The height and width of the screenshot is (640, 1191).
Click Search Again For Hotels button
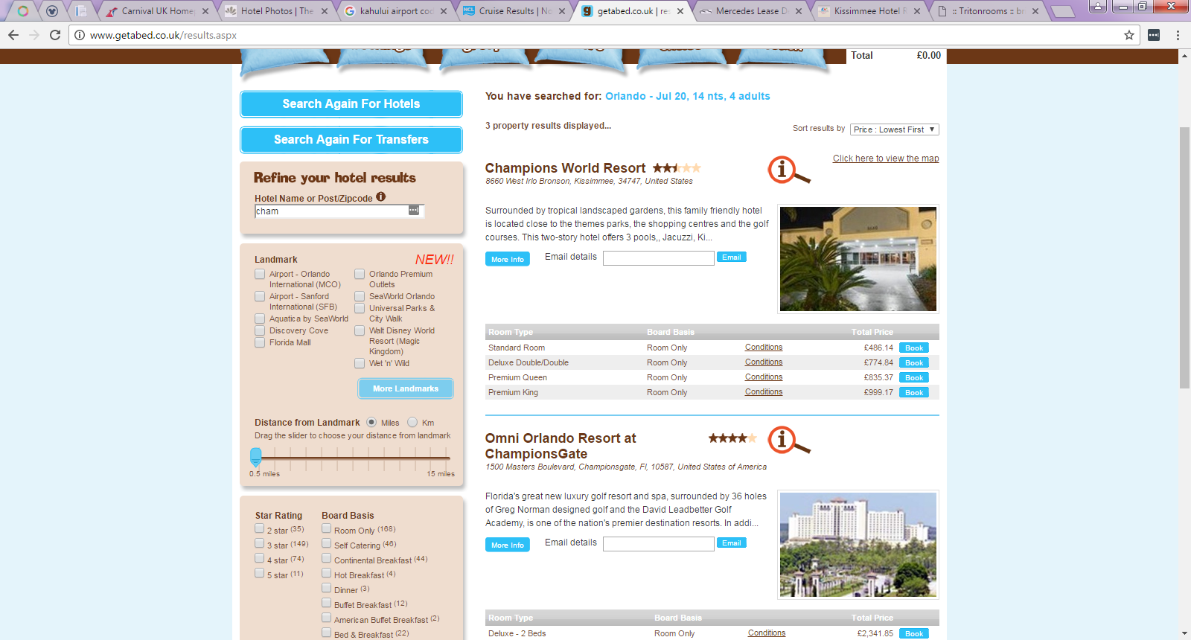pyautogui.click(x=351, y=104)
